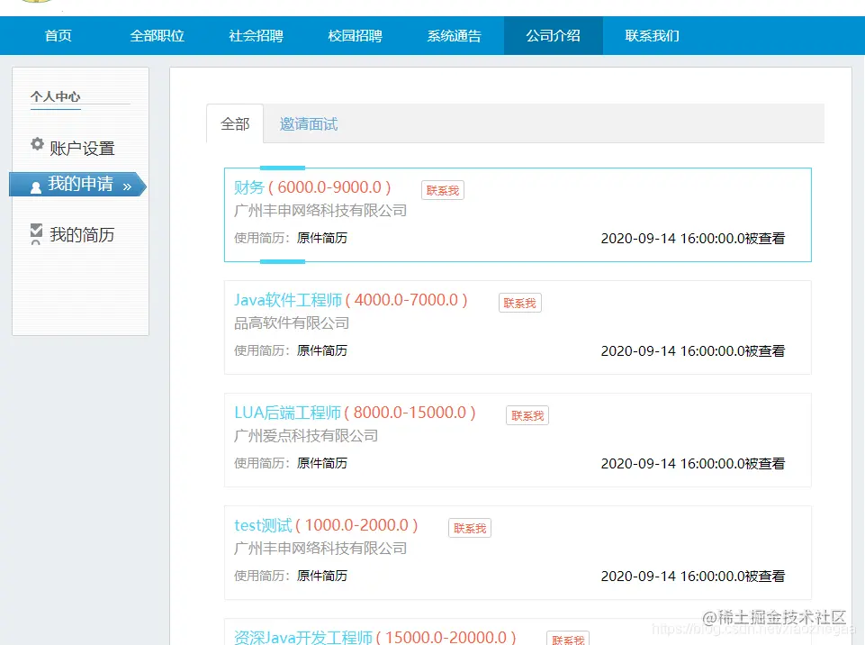
Task: Click the user icon beside 我的申请
Action: [36, 187]
